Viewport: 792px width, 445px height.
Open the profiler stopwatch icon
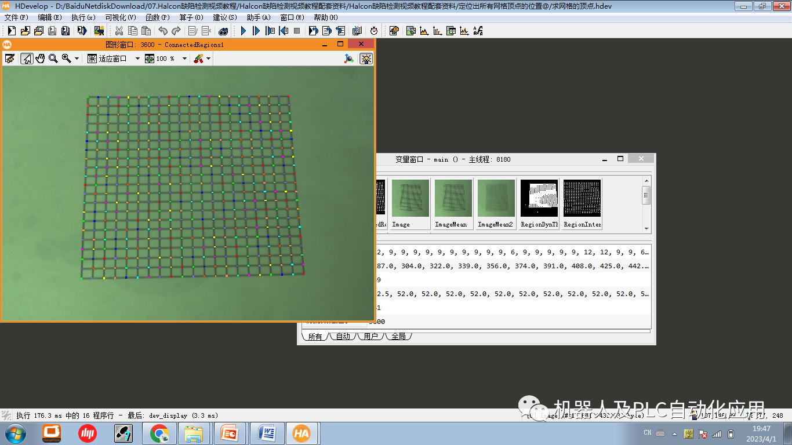(375, 30)
